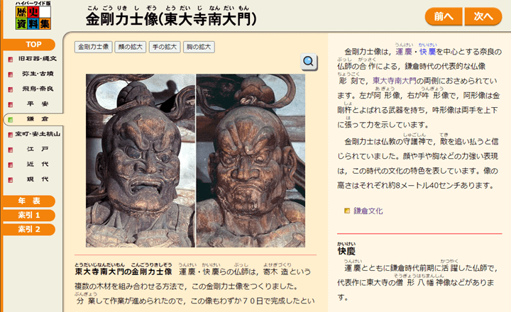Show the 金剛力士像 image tab
The image size is (511, 312).
tap(93, 47)
